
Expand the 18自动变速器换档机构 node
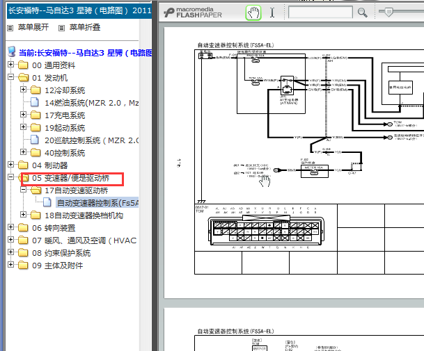click(23, 215)
